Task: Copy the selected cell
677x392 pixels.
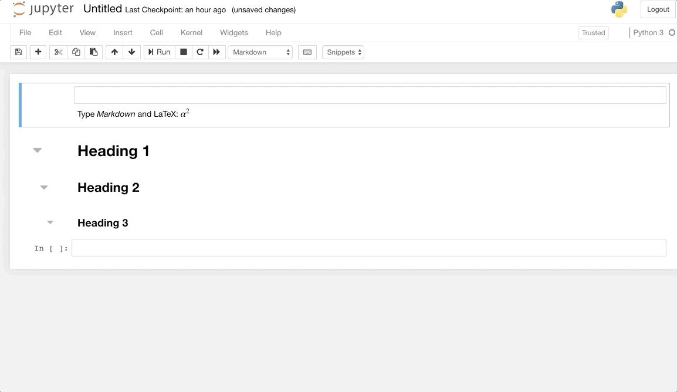Action: click(76, 52)
